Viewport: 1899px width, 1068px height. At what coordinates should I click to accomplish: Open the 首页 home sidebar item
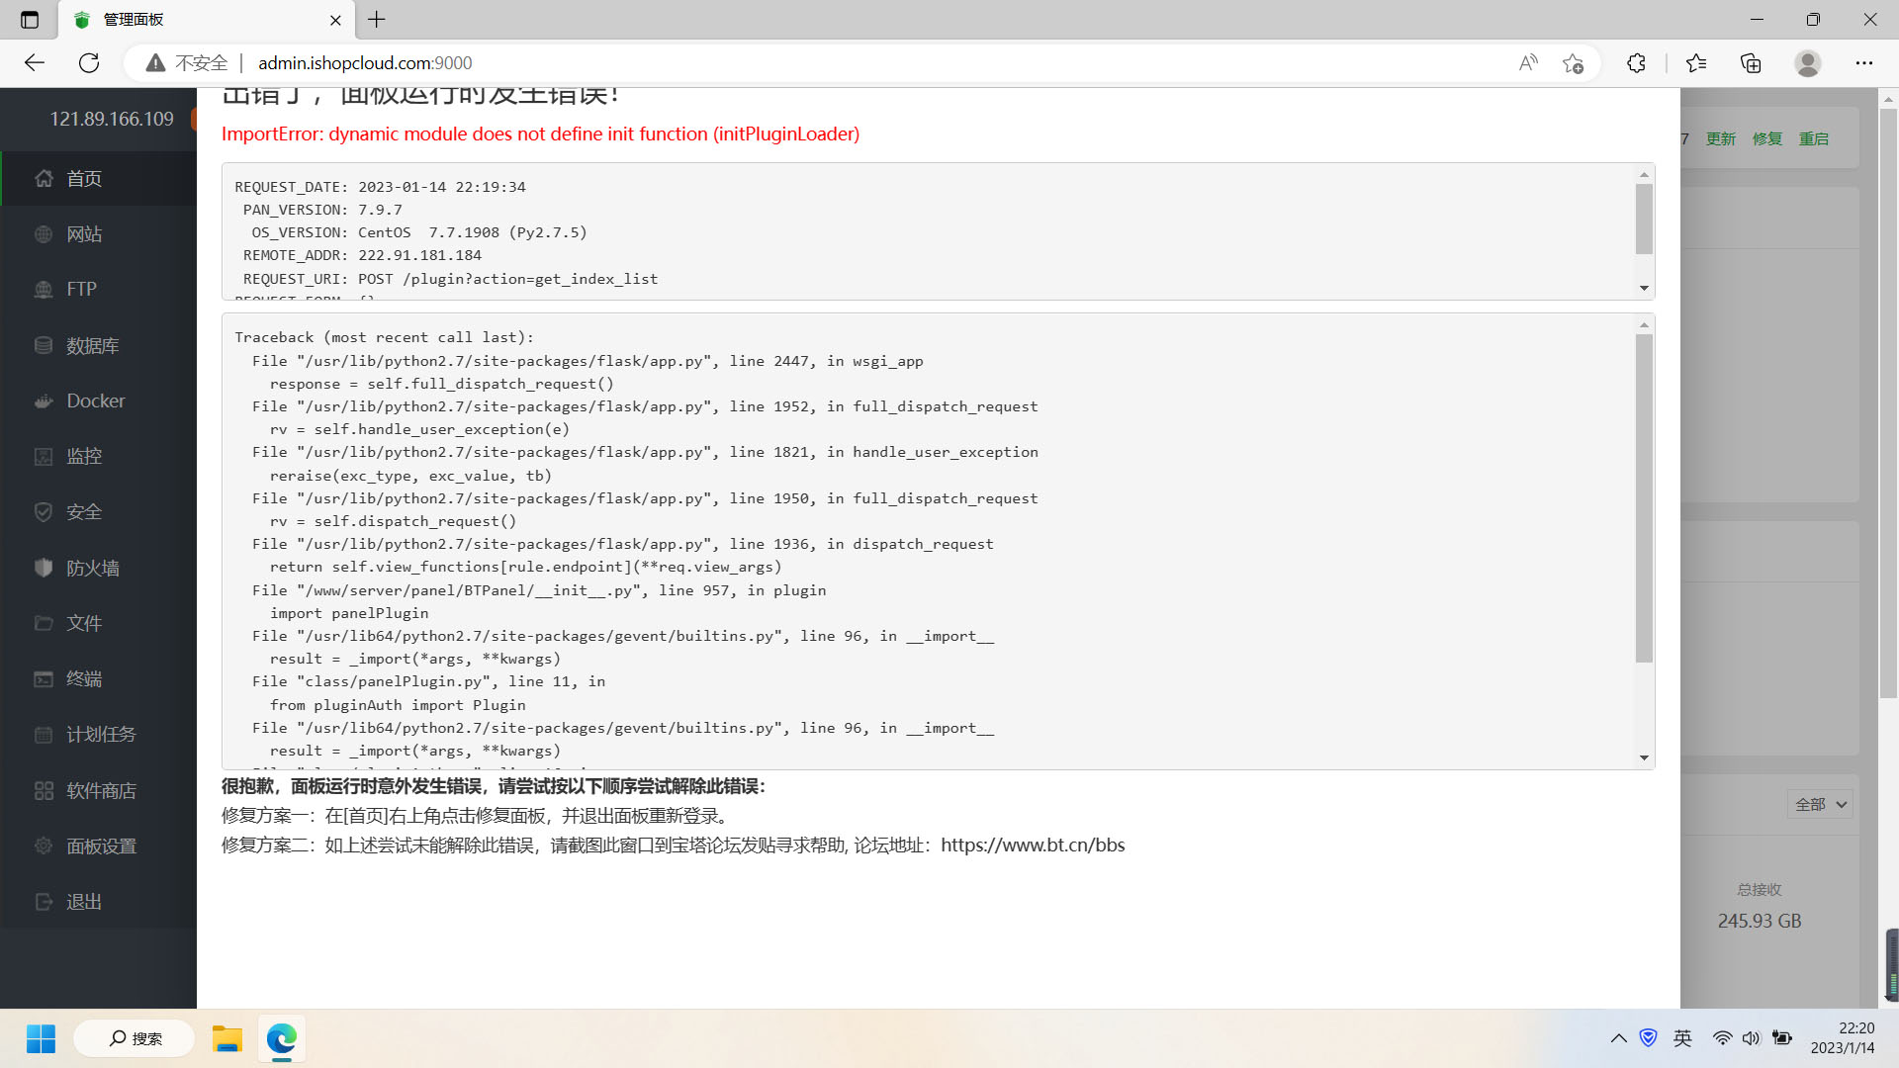click(99, 178)
